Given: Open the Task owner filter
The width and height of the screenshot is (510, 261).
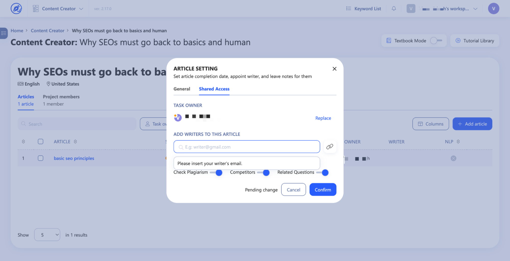Looking at the screenshot, I should tap(153, 124).
